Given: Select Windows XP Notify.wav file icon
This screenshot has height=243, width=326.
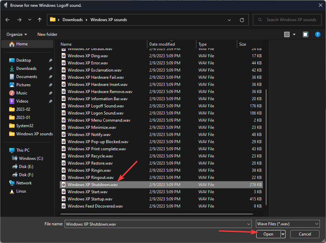Looking at the screenshot, I should pos(64,135).
